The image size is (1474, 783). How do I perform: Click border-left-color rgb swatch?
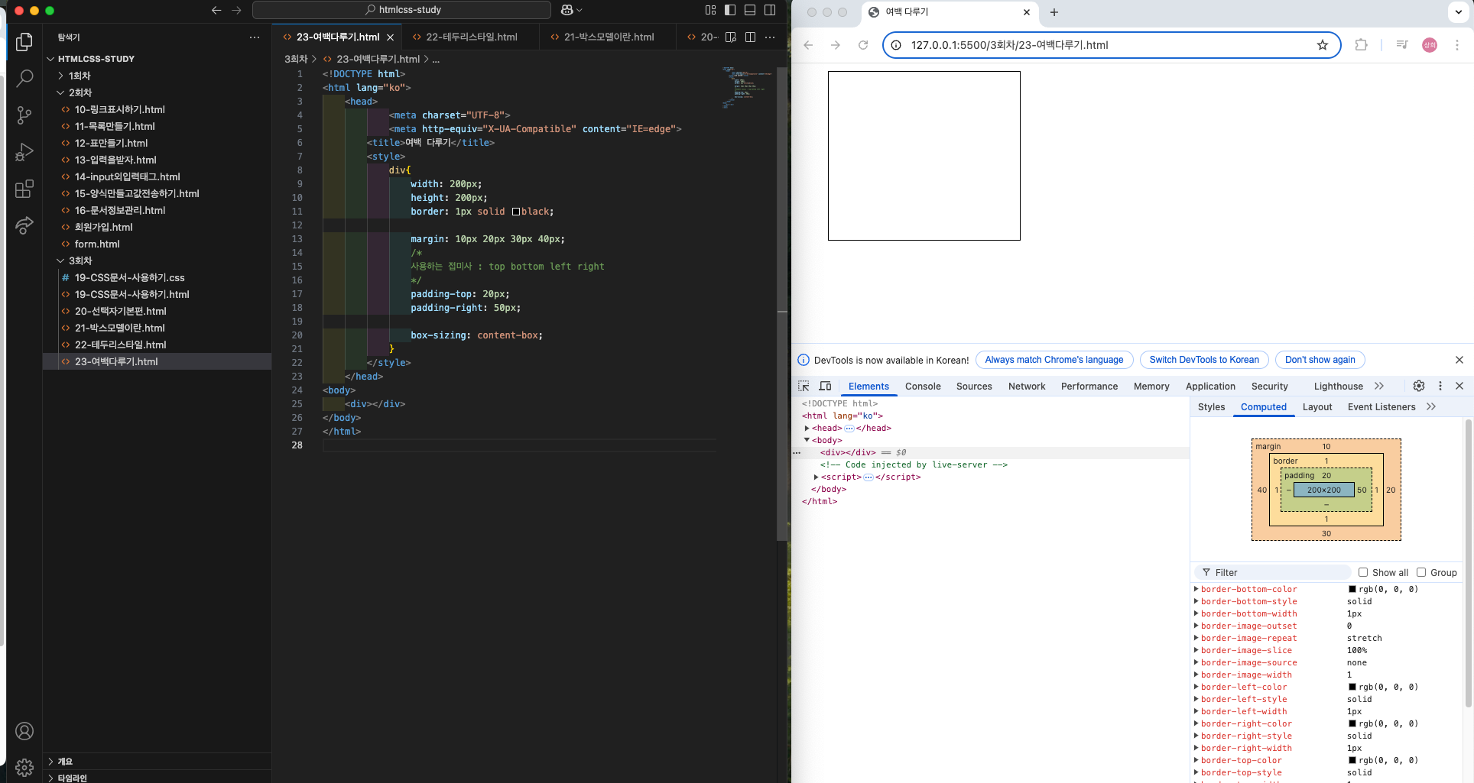tap(1352, 687)
